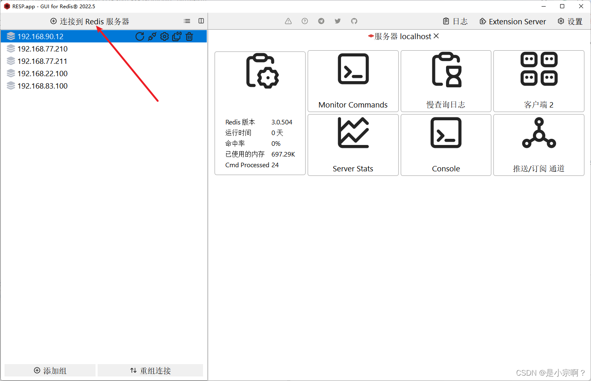Select connection 192.168.77.210
The width and height of the screenshot is (591, 381).
104,49
